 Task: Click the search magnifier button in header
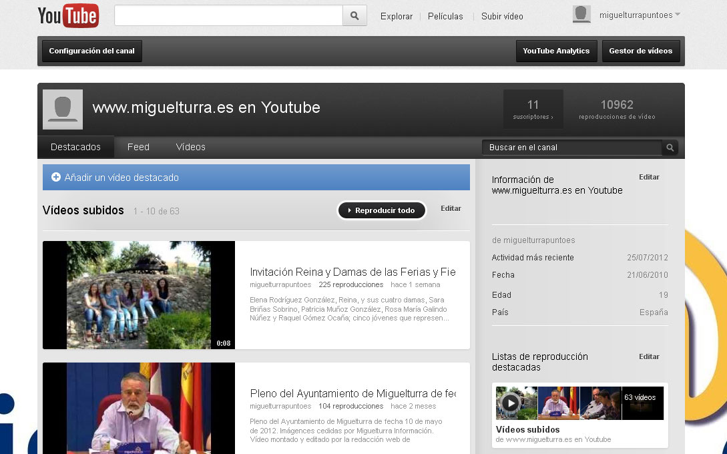pos(354,16)
